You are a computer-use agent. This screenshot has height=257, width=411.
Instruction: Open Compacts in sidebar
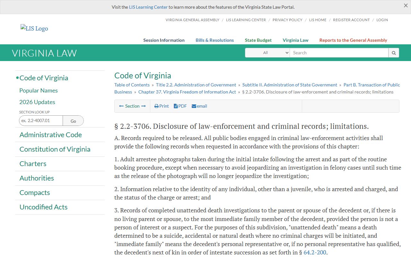[35, 193]
